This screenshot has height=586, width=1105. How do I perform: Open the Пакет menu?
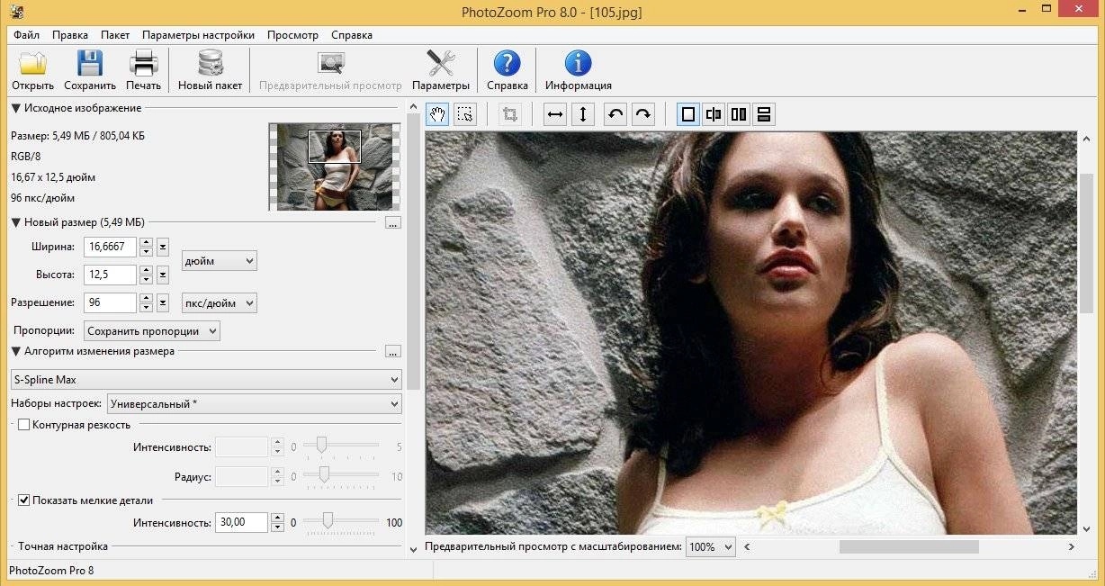click(x=115, y=35)
